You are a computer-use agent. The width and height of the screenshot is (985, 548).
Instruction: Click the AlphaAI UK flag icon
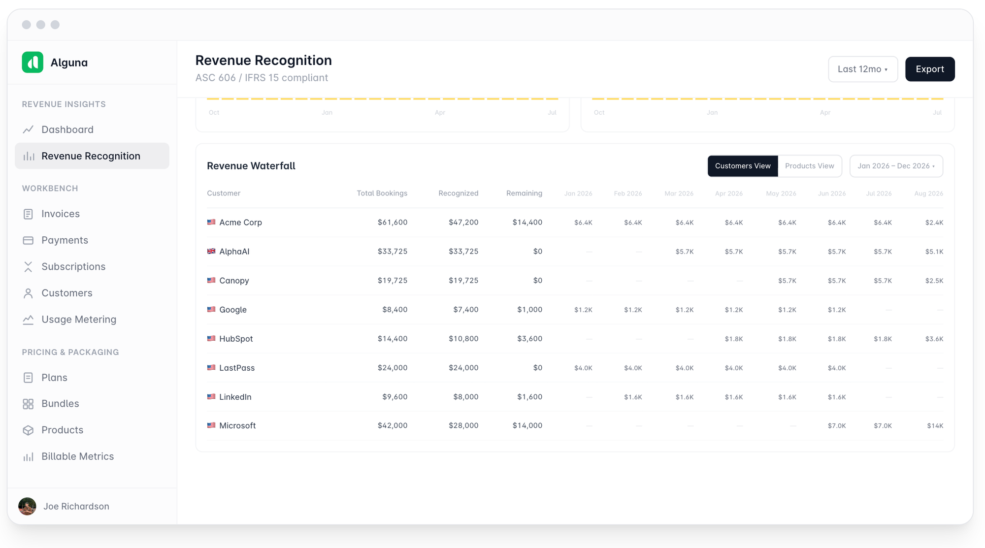(x=211, y=251)
